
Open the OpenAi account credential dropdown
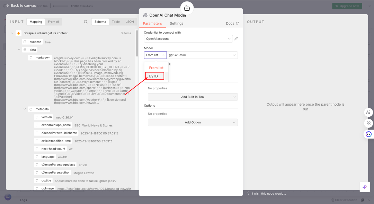coord(188,39)
